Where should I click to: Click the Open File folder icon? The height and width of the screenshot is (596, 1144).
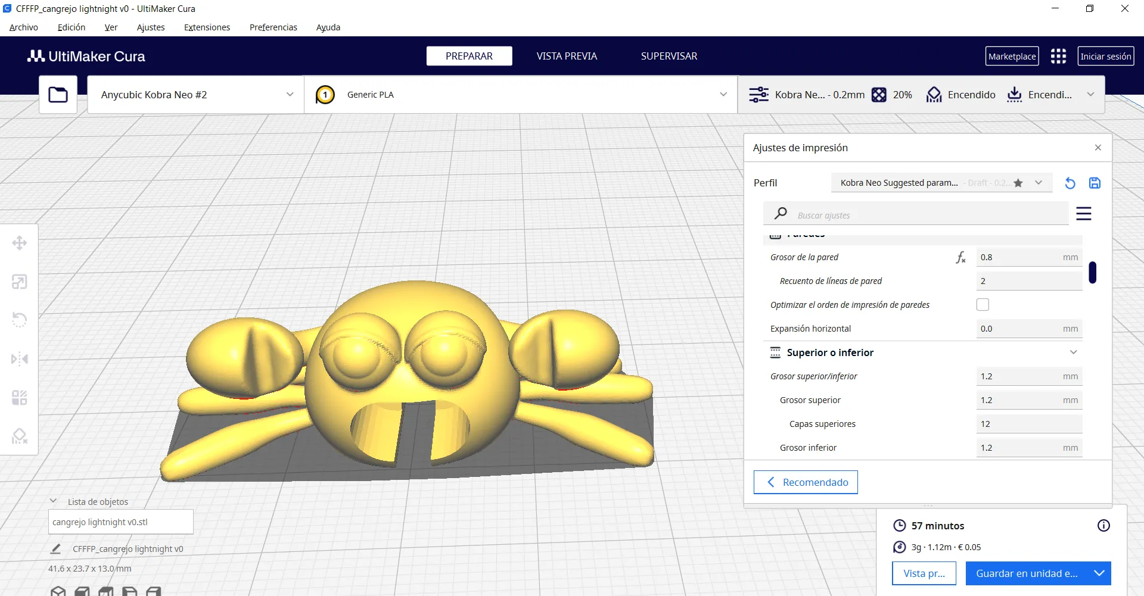pos(58,95)
